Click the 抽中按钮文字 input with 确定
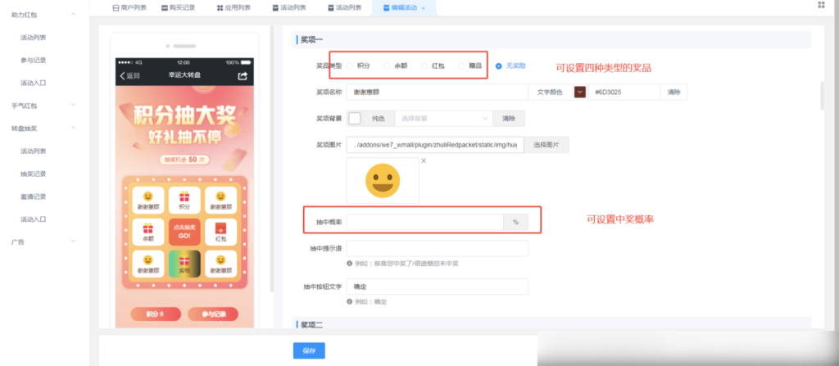The image size is (839, 366). click(x=438, y=287)
